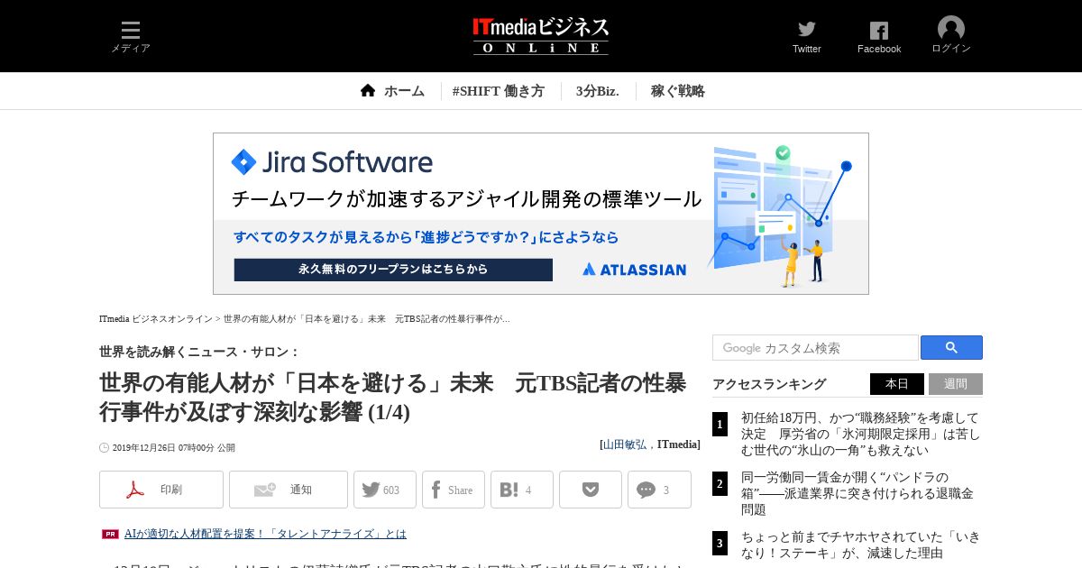The image size is (1082, 568).
Task: Click the Google カスタム検索 input field
Action: [x=815, y=348]
